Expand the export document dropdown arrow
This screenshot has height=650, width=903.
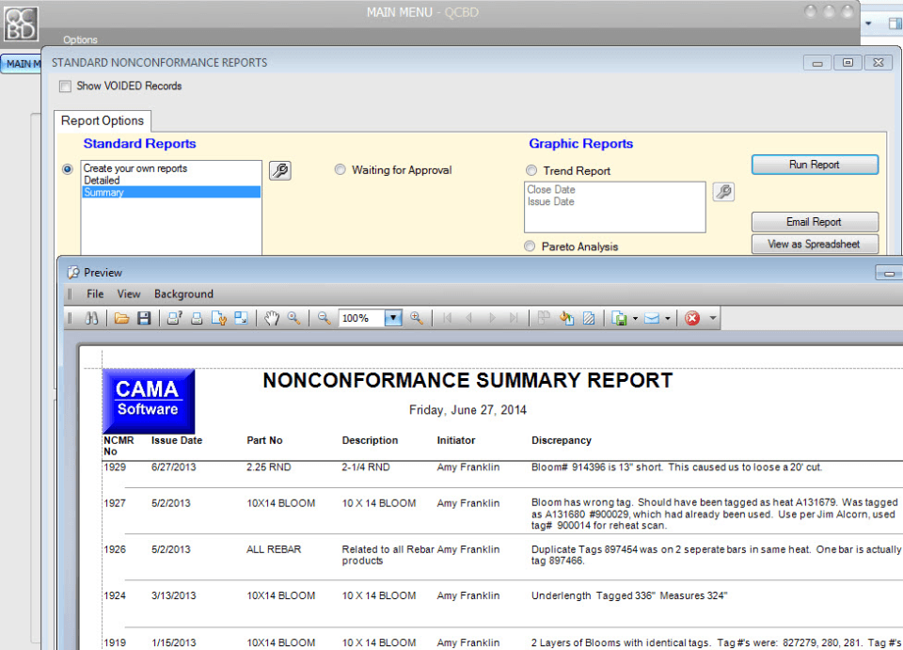click(635, 318)
